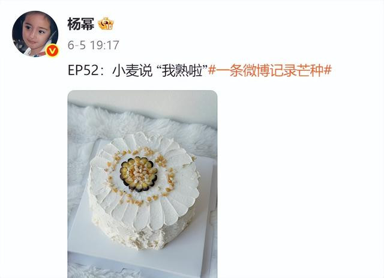Open the cake photo thumbnail
This screenshot has height=278, width=384.
142,184
